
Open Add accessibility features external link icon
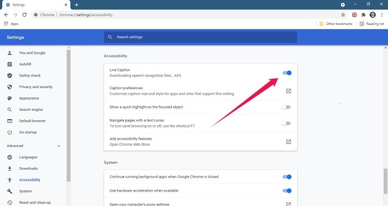tap(289, 142)
